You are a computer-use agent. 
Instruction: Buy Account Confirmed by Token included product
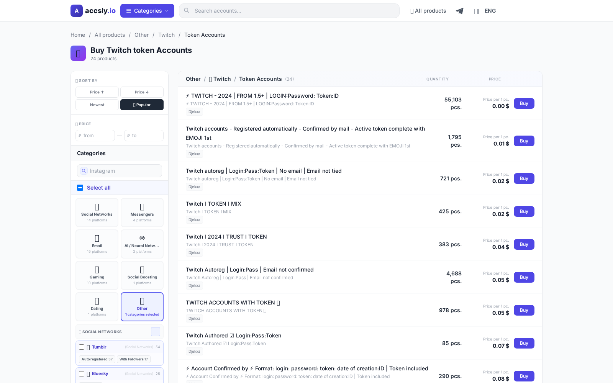tap(524, 376)
